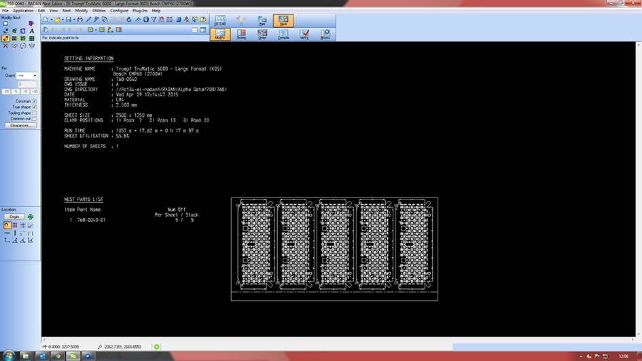Screen dimensions: 642x361
Task: Click the clipboard paste tool in Modify Nest
Action: [x=22, y=31]
